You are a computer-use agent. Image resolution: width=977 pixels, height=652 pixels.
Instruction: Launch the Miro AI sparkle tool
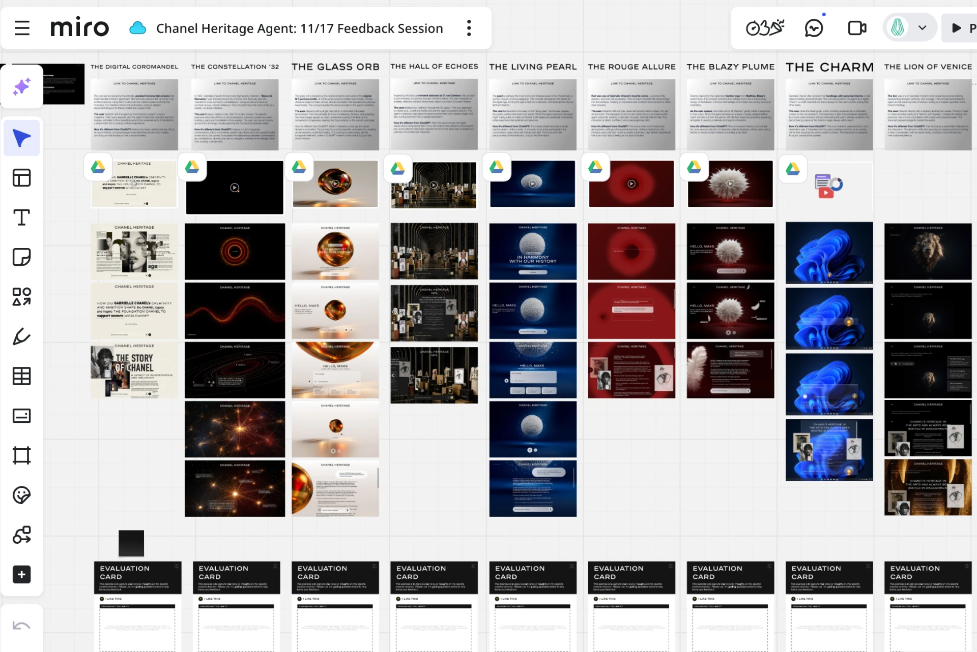21,86
